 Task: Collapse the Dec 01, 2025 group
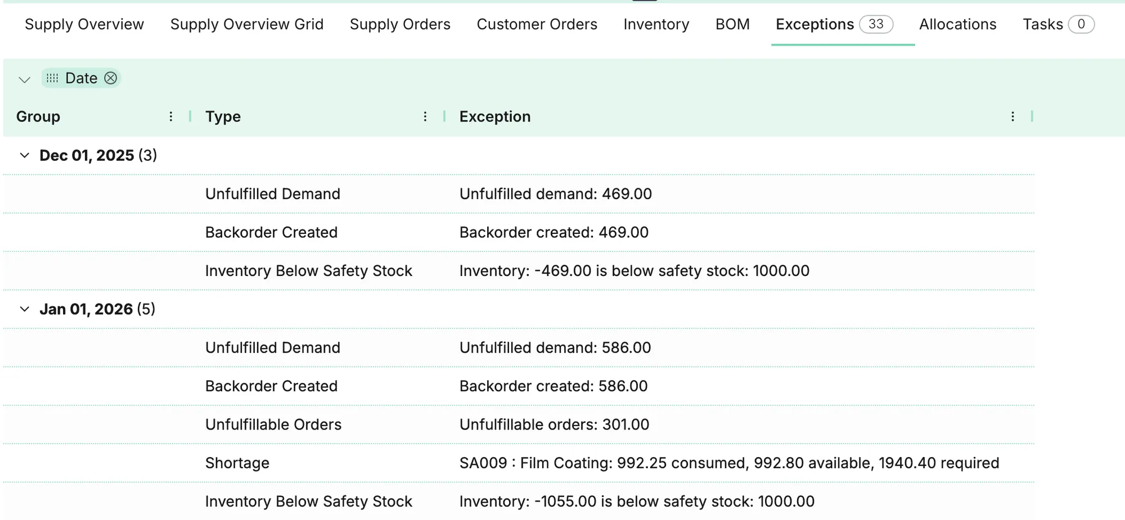click(24, 155)
